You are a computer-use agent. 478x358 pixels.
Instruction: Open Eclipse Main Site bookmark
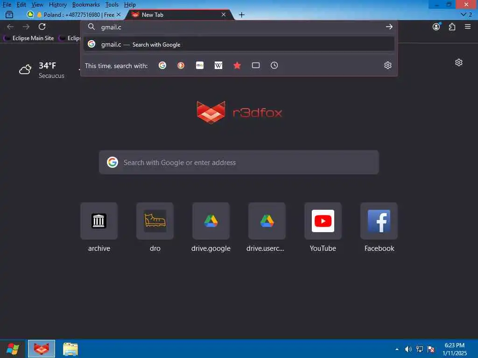[x=29, y=38]
